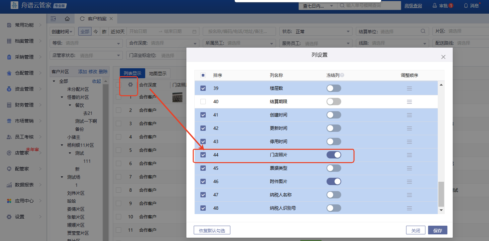Viewport: 489px width, 241px height.
Task: Open the 状态 dropdown
Action: coord(315,32)
